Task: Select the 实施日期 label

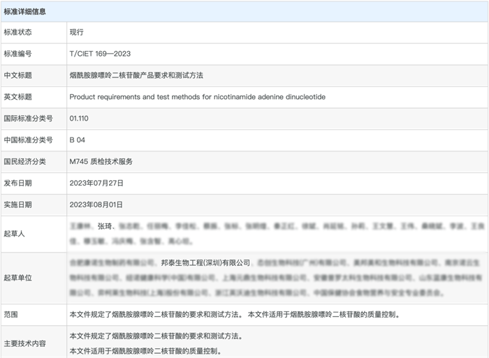Action: (x=17, y=204)
